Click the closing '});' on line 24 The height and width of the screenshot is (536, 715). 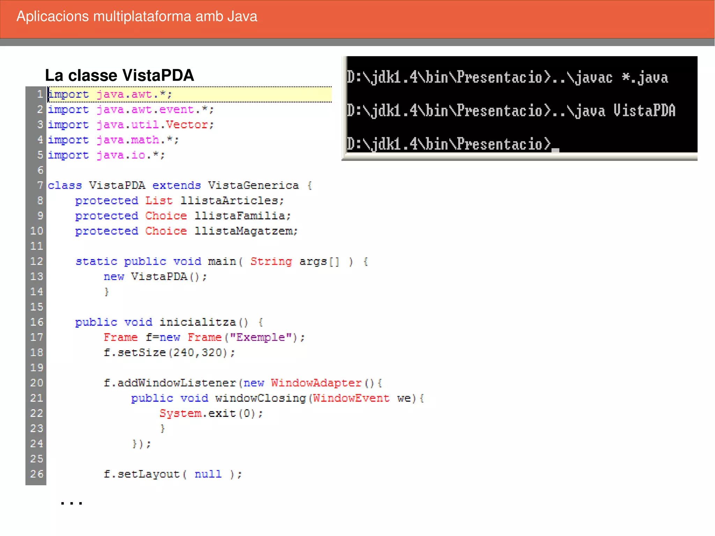coord(141,444)
